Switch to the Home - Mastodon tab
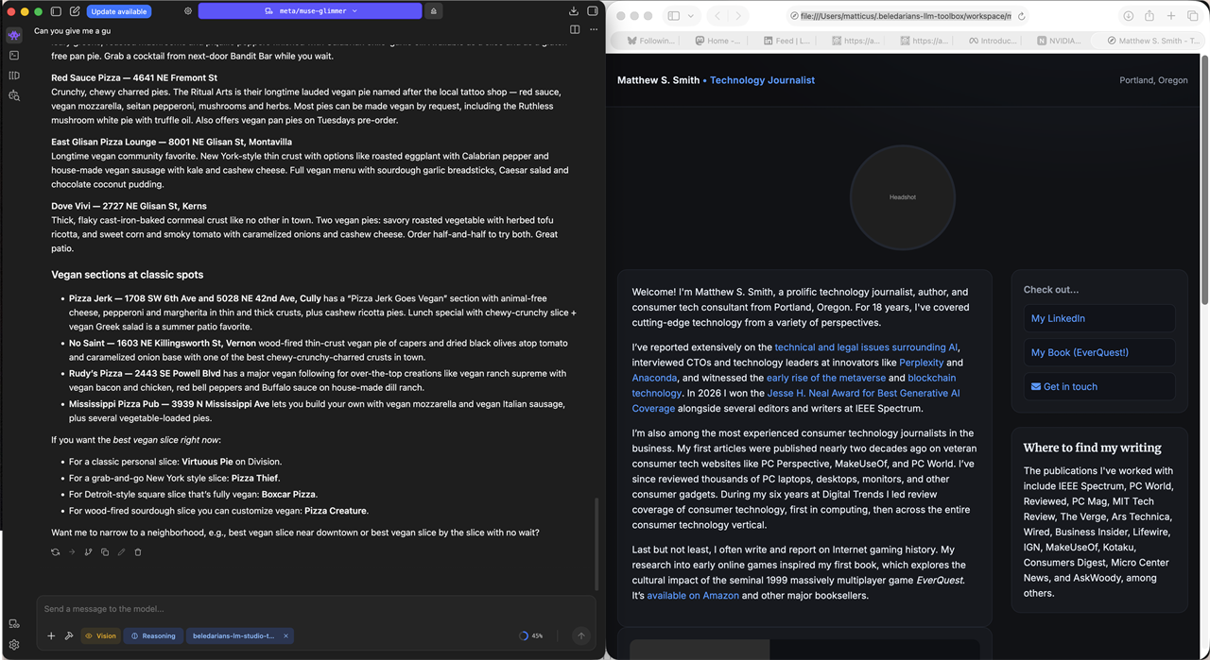1210x660 pixels. click(718, 41)
